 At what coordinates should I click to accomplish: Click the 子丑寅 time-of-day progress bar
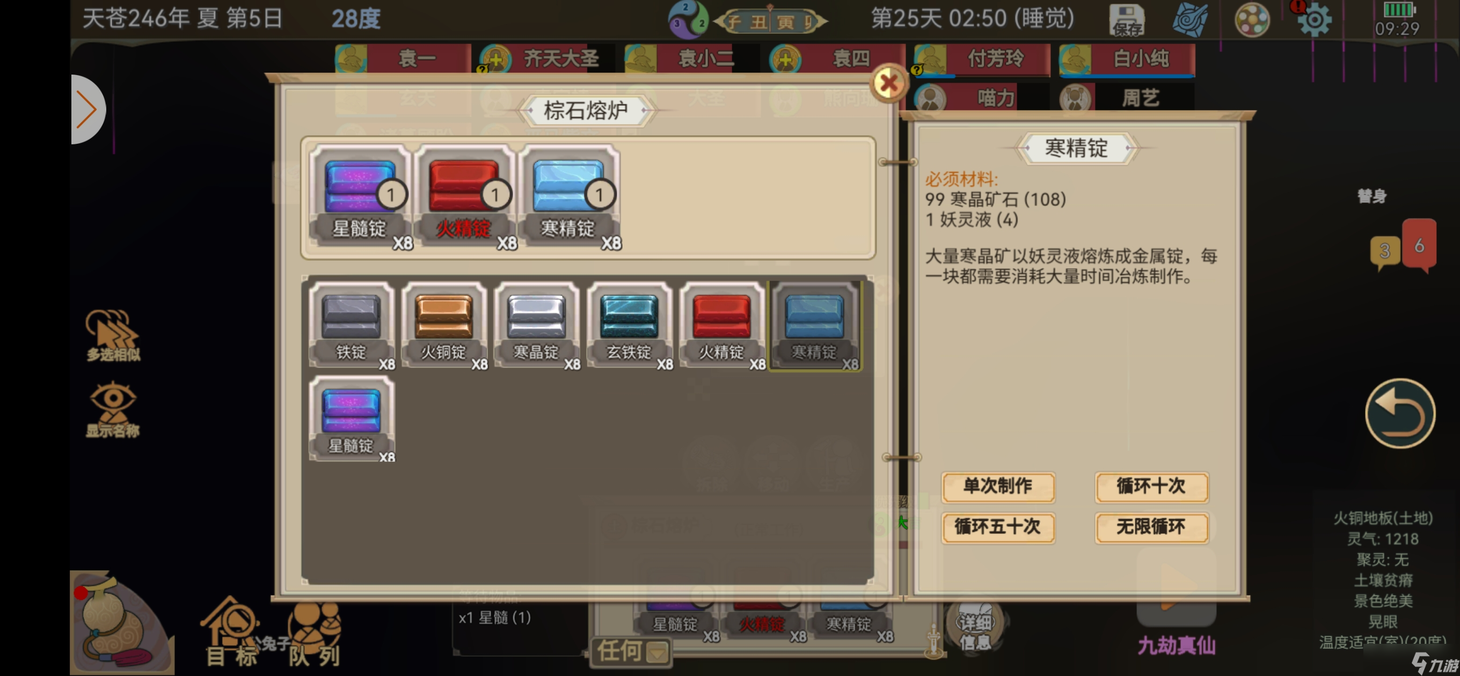coord(771,22)
